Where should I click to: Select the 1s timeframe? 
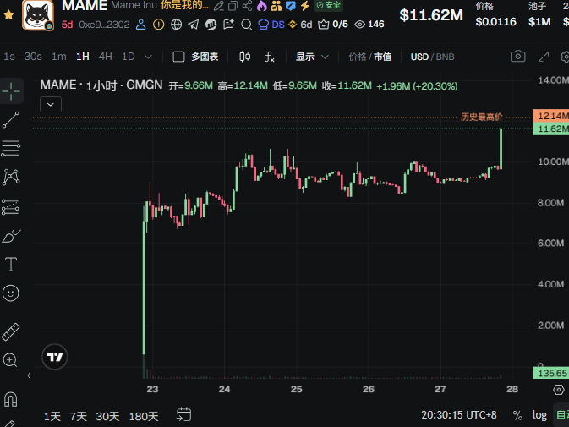tap(9, 57)
